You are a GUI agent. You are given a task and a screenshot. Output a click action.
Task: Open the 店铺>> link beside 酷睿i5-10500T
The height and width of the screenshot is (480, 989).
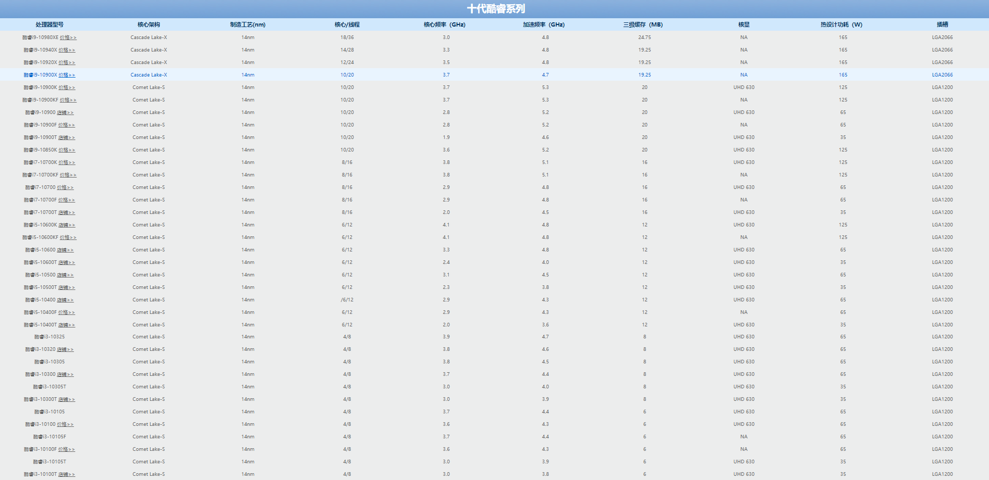point(67,287)
